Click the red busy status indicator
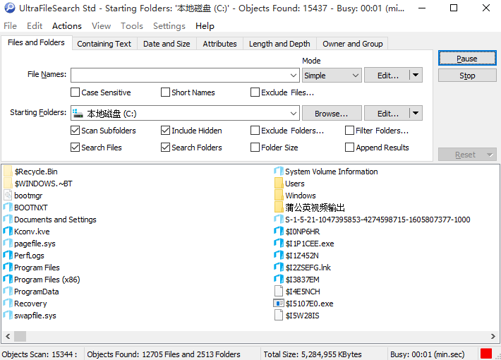 pyautogui.click(x=486, y=354)
